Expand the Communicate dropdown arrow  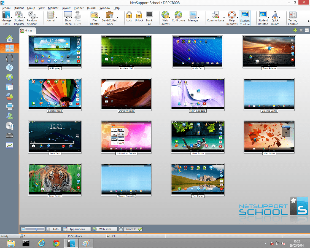click(x=223, y=17)
